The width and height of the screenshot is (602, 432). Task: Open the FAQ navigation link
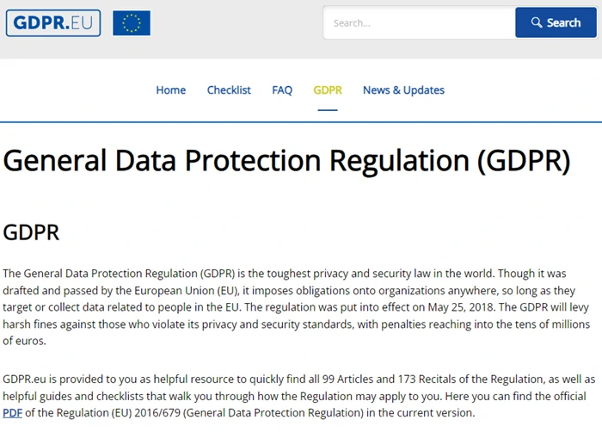282,89
